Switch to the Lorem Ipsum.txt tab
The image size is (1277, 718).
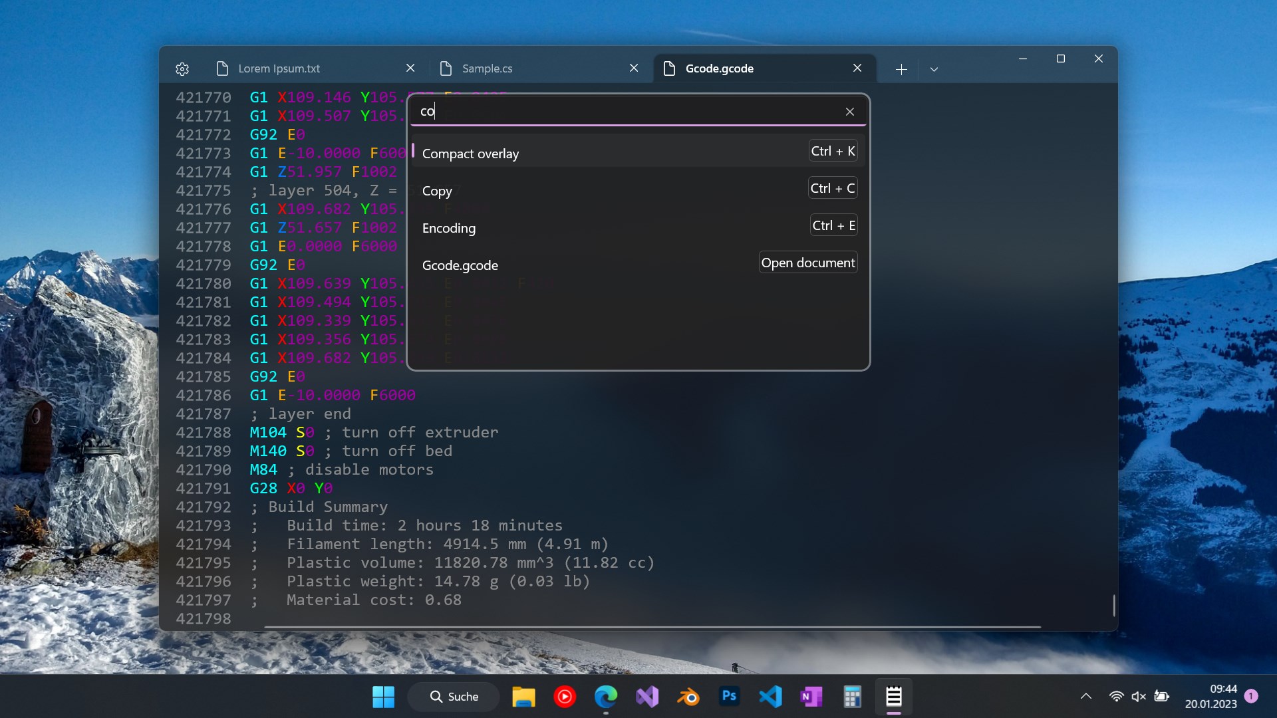tap(279, 68)
